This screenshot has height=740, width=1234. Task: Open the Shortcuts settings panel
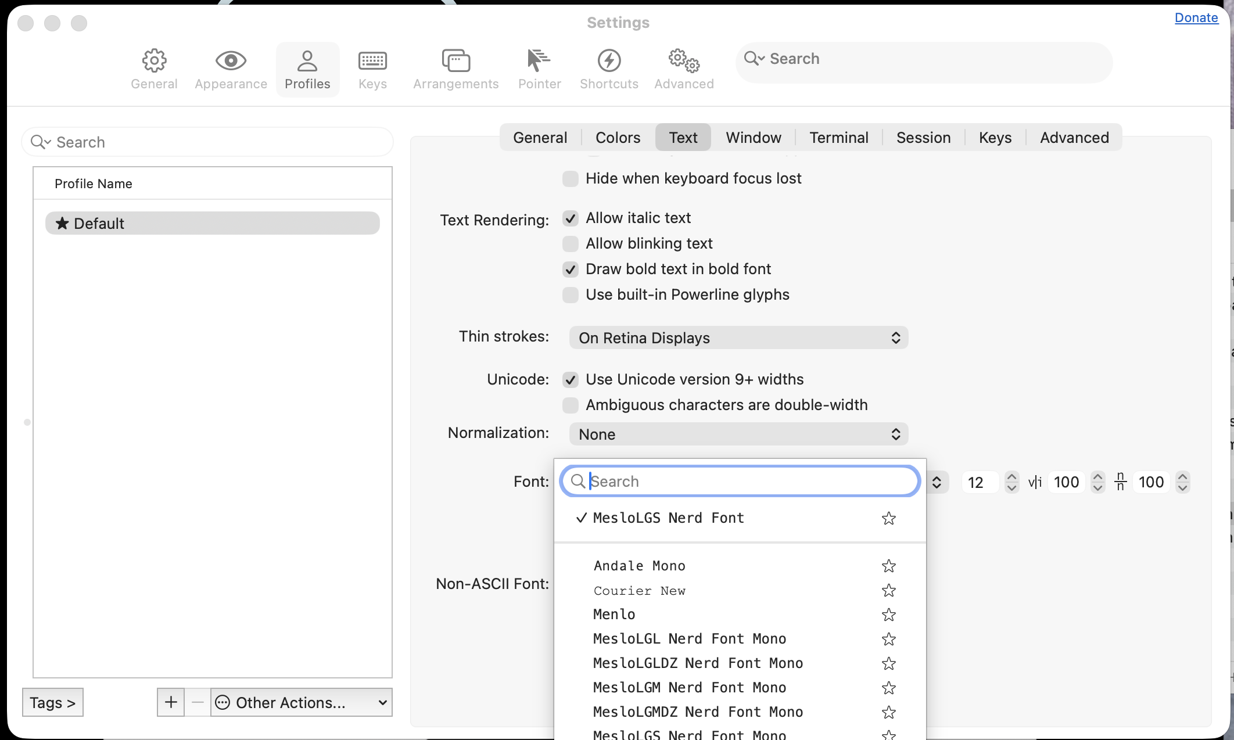608,69
